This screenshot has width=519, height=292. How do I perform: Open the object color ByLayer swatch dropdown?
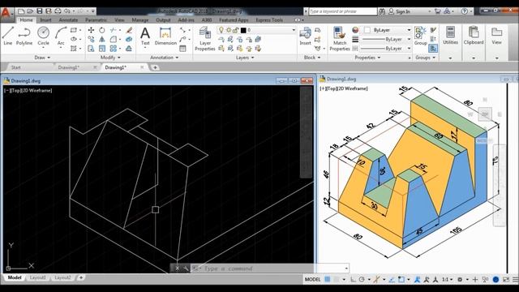(x=388, y=30)
